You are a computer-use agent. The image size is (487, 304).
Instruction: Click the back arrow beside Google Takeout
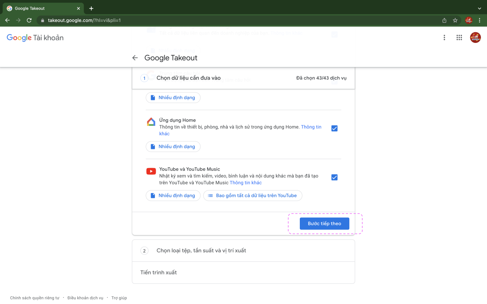click(x=135, y=58)
